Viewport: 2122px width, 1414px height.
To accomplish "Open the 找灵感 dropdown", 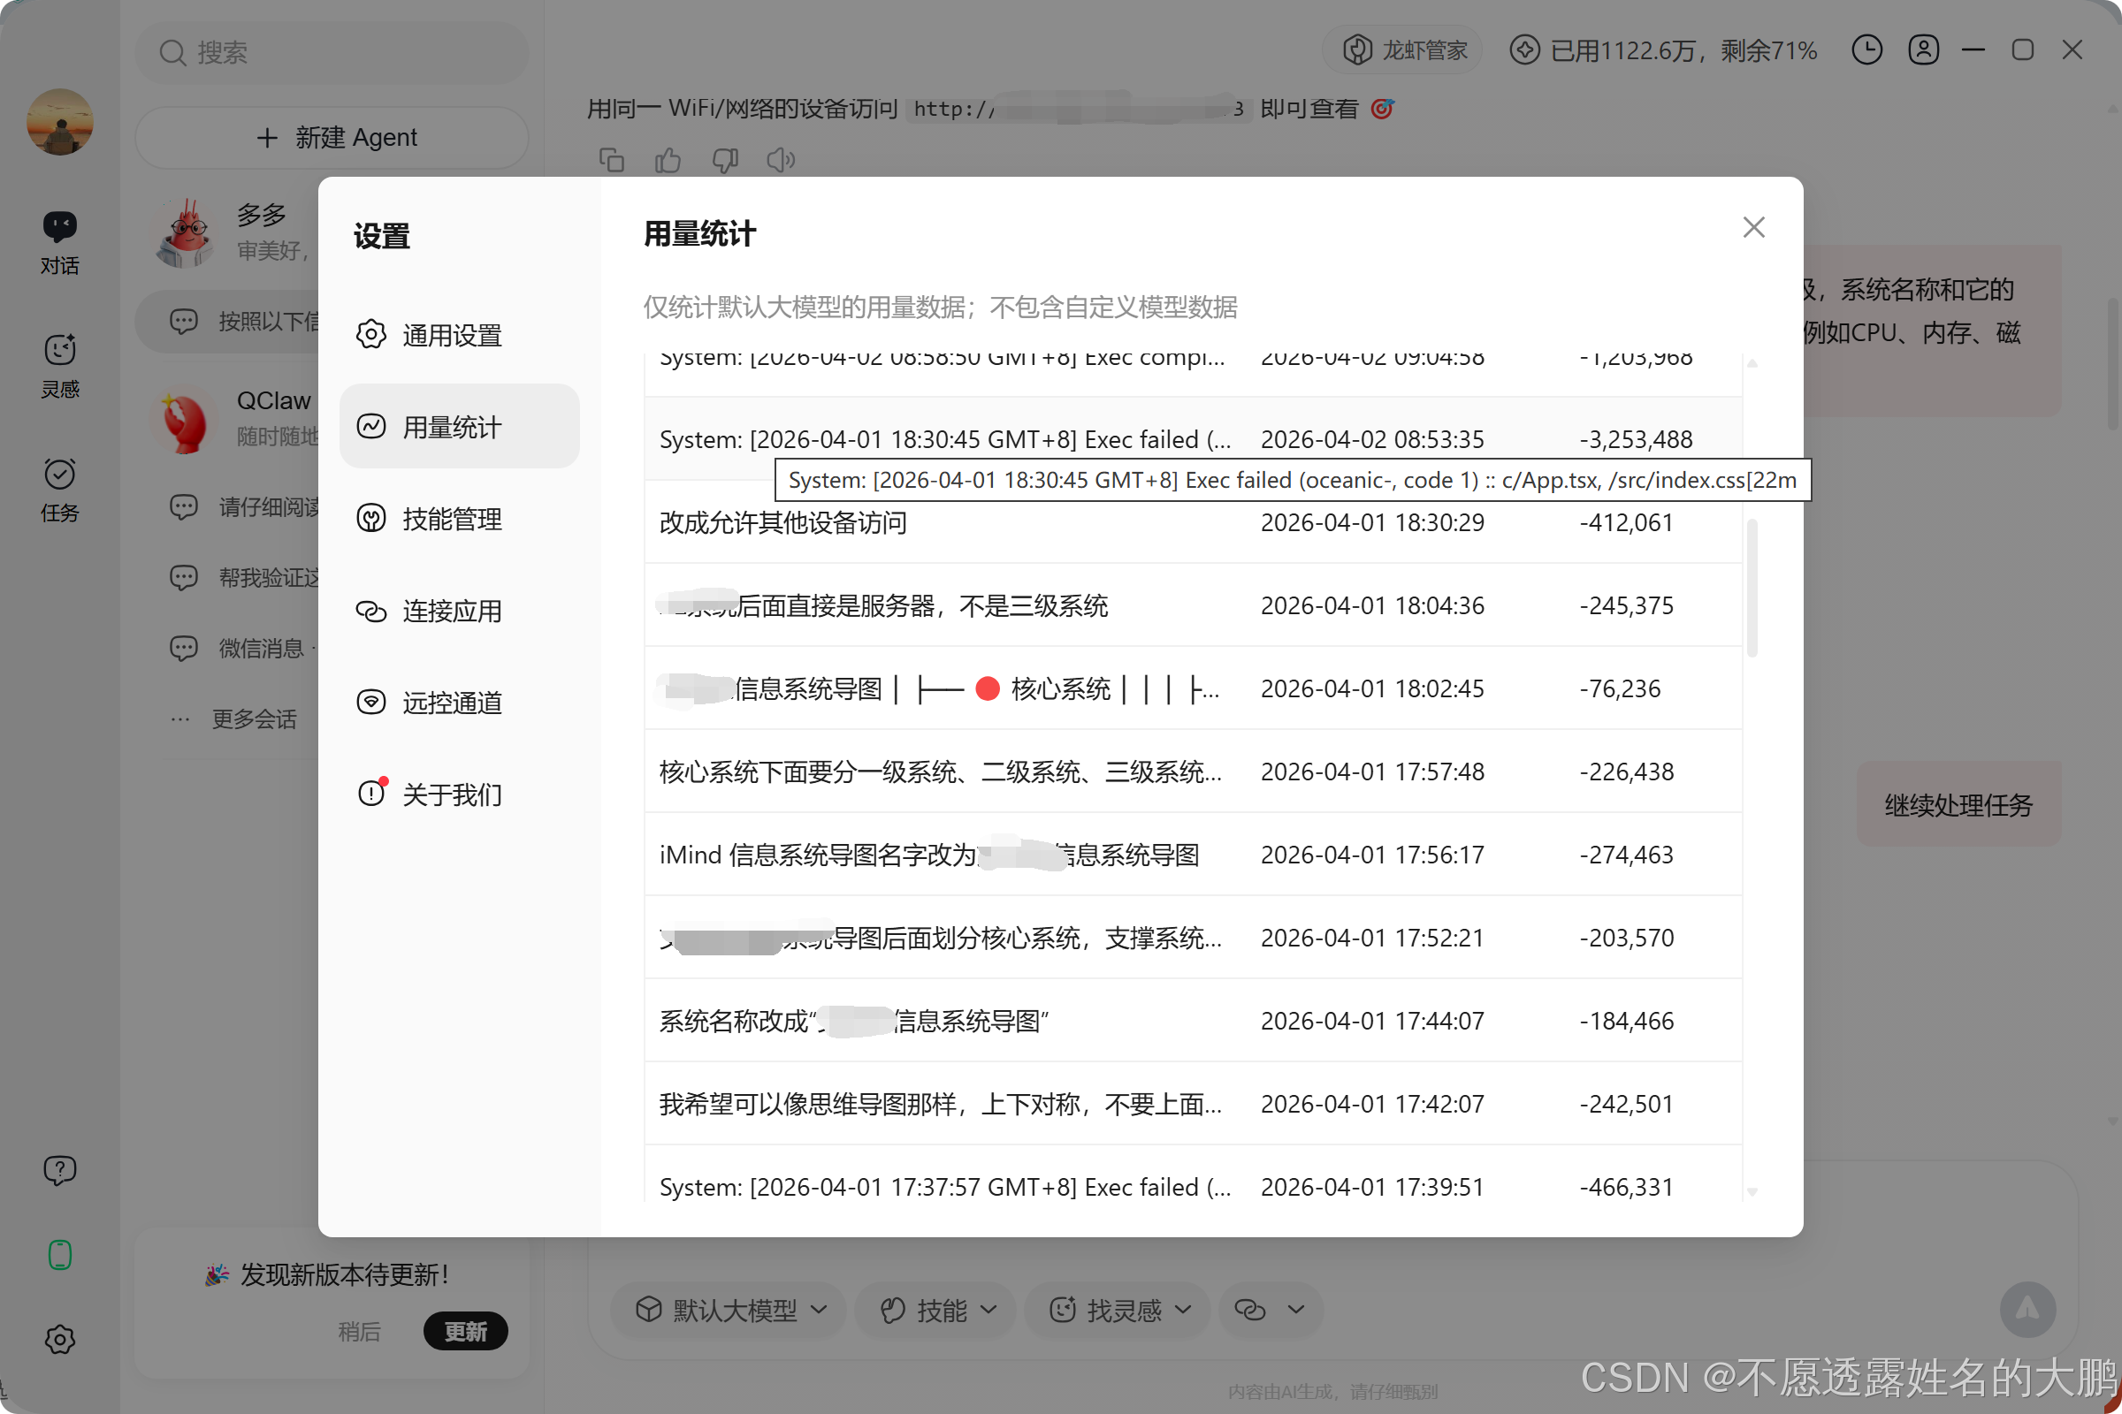I will pyautogui.click(x=1118, y=1310).
